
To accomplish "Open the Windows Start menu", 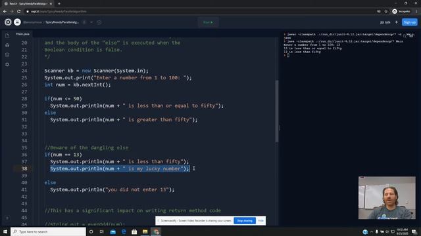I will (5, 231).
